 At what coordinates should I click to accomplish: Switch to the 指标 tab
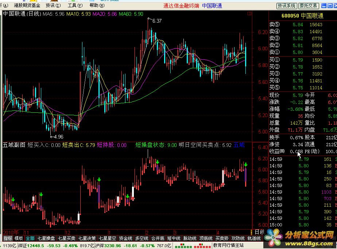click(x=8, y=238)
